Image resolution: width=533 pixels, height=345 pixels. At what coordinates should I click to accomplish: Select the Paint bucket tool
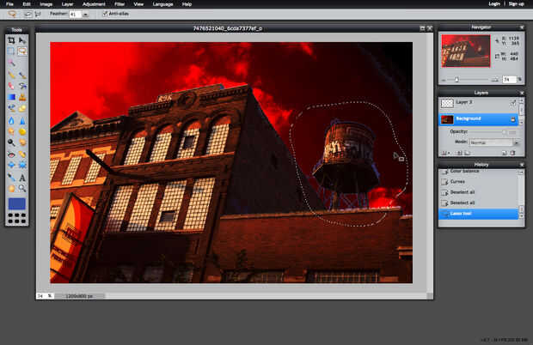pos(22,86)
